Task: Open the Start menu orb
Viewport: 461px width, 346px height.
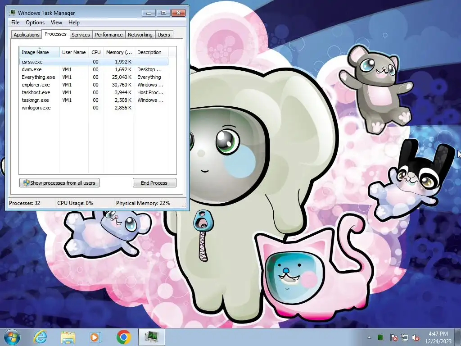Action: click(x=12, y=337)
